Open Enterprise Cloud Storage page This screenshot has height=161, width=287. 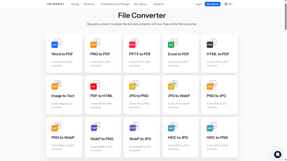click(115, 4)
